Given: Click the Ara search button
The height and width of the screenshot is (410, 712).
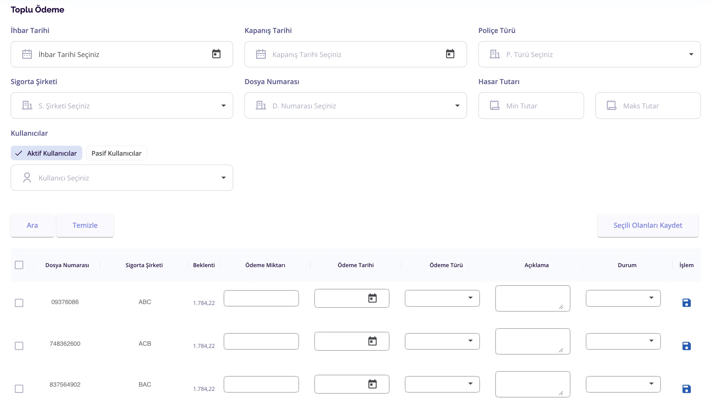Looking at the screenshot, I should point(32,225).
